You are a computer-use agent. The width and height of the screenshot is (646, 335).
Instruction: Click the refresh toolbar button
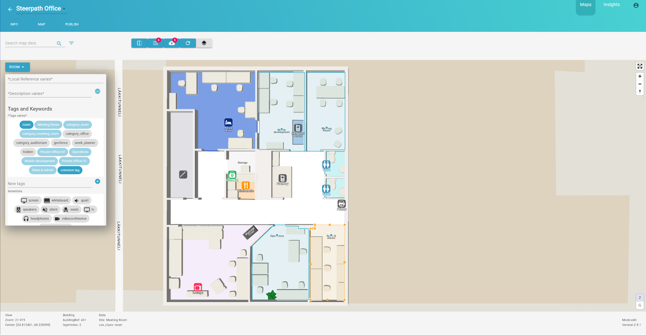click(188, 43)
